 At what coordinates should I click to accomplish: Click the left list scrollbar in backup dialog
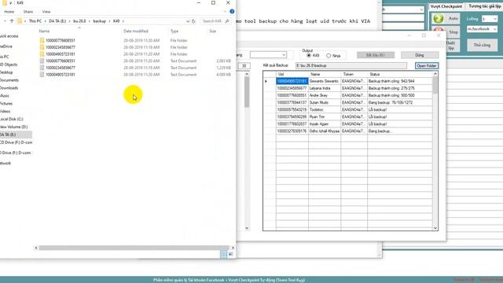pos(247,92)
